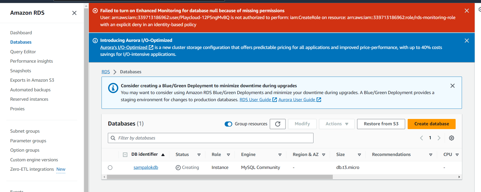Image resolution: width=481 pixels, height=192 pixels.
Task: Open the Actions dropdown
Action: pos(336,124)
